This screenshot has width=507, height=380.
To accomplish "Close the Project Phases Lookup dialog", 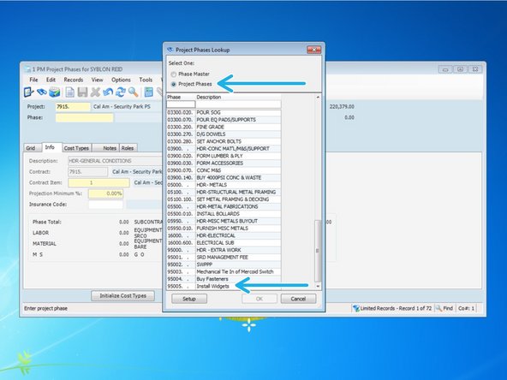I will [313, 50].
